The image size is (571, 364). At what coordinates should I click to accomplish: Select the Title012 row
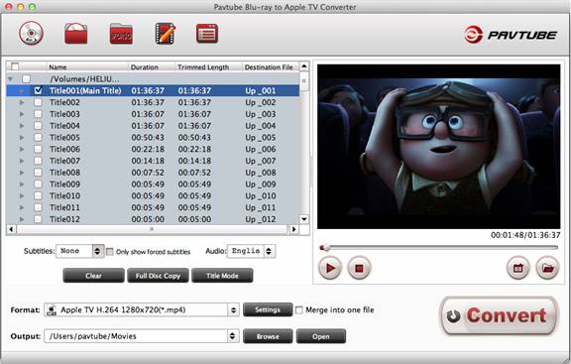click(153, 219)
